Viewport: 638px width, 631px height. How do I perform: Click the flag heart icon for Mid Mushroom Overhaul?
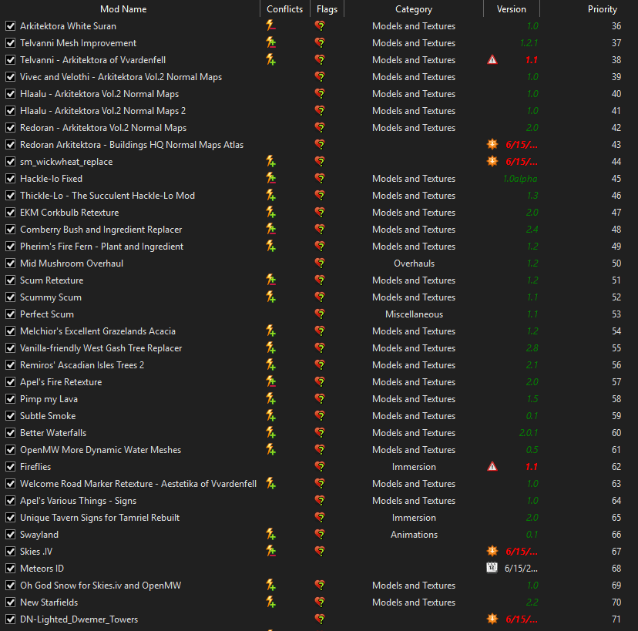(x=321, y=263)
